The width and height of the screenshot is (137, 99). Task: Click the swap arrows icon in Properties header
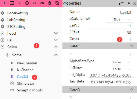[121, 3]
